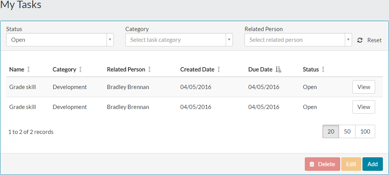389x175 pixels.
Task: Click the Reset filters link
Action: click(x=374, y=40)
